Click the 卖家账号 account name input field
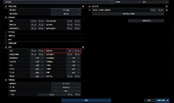The image size is (174, 103). [66, 84]
